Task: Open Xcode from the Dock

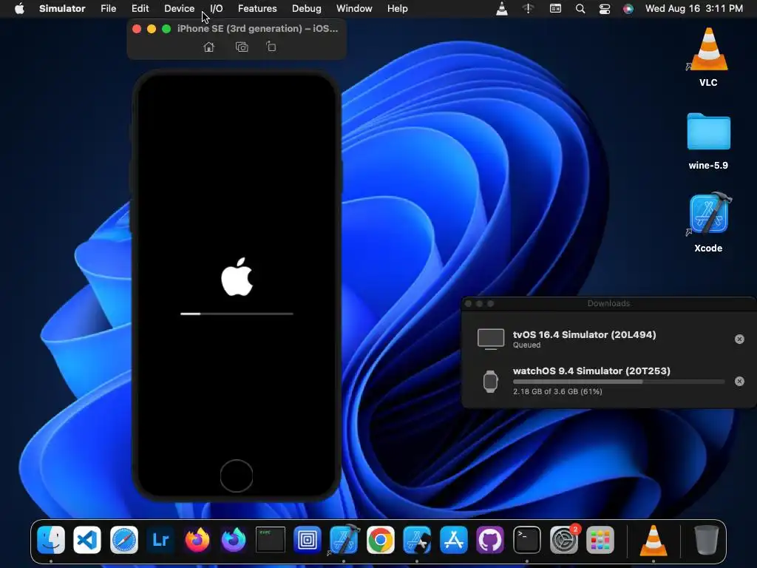Action: pyautogui.click(x=344, y=539)
